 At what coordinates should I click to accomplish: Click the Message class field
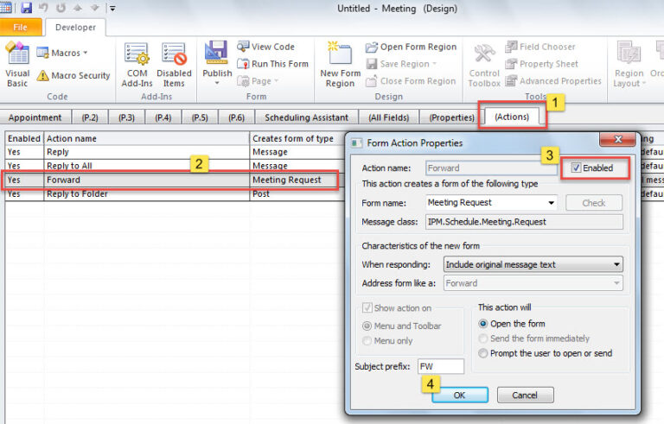(524, 222)
